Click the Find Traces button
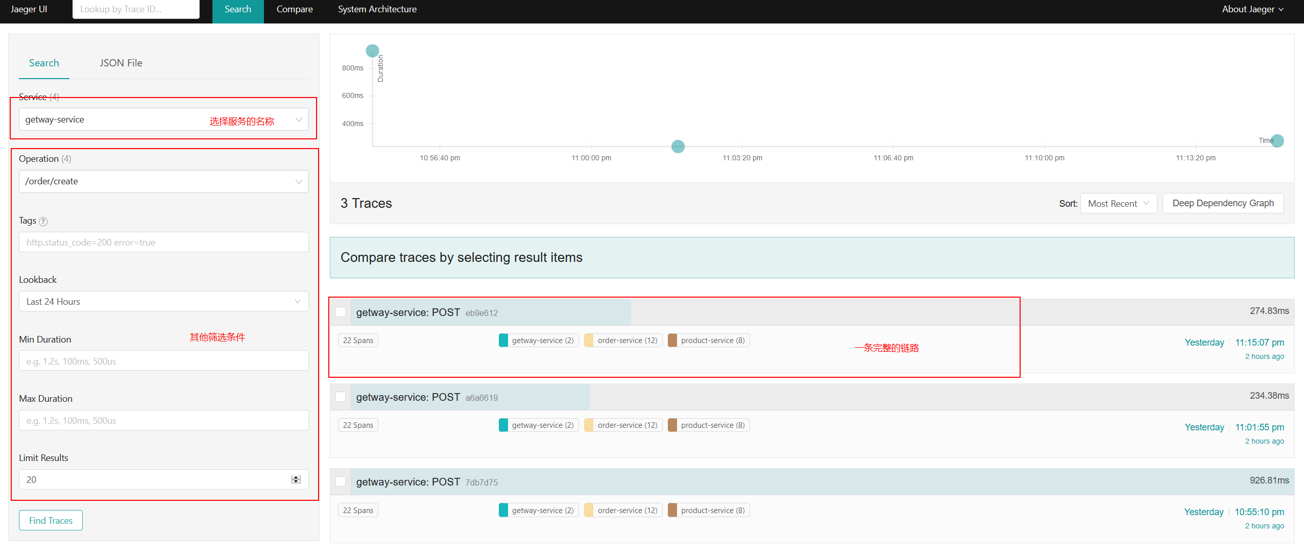 coord(51,520)
